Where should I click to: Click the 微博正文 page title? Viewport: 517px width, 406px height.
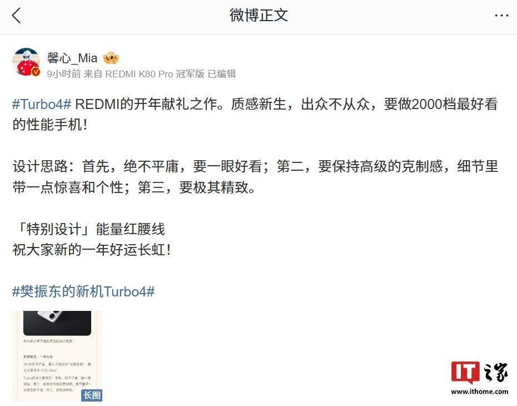tap(259, 16)
